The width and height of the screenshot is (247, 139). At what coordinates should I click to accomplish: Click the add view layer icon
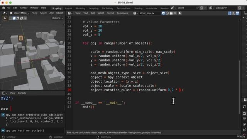click(x=239, y=8)
